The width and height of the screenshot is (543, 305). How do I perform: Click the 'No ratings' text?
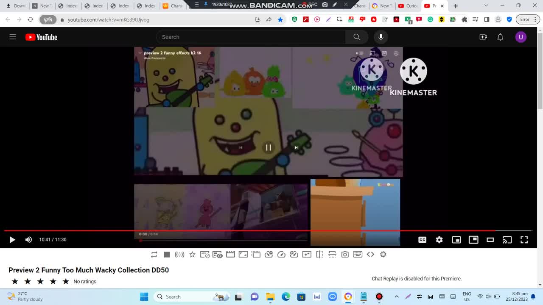click(x=85, y=282)
